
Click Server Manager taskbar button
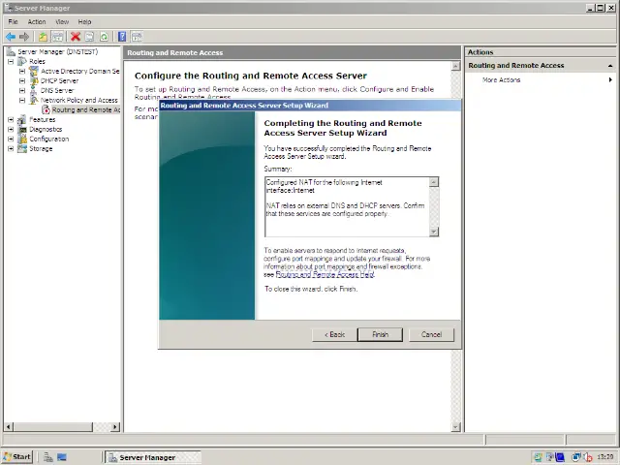153,457
